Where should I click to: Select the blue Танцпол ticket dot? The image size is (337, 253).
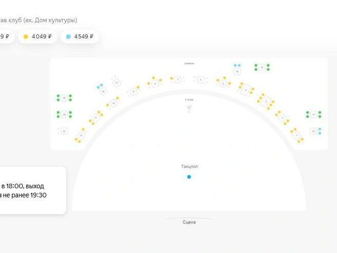pyautogui.click(x=189, y=177)
